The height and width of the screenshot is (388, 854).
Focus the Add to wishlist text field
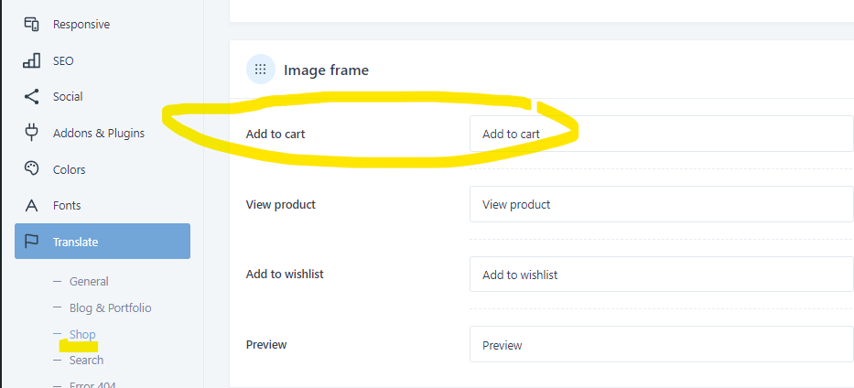click(x=662, y=275)
